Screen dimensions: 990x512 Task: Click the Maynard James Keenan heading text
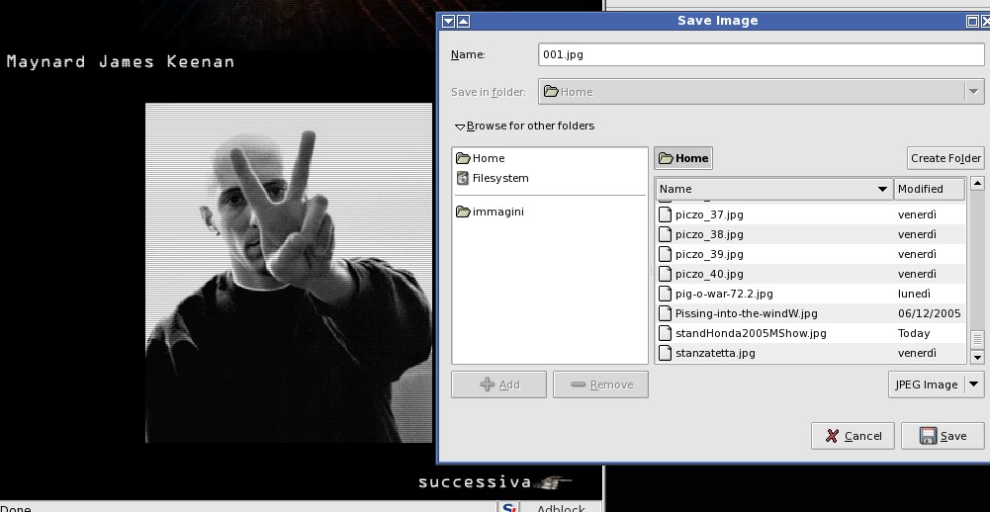tap(121, 62)
